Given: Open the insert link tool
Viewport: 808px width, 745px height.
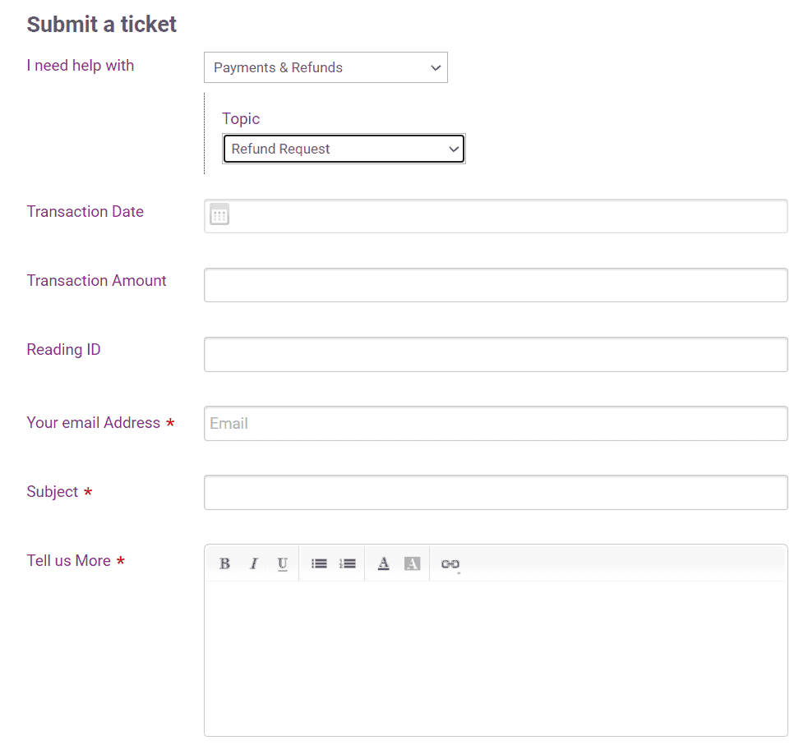Looking at the screenshot, I should coord(450,563).
